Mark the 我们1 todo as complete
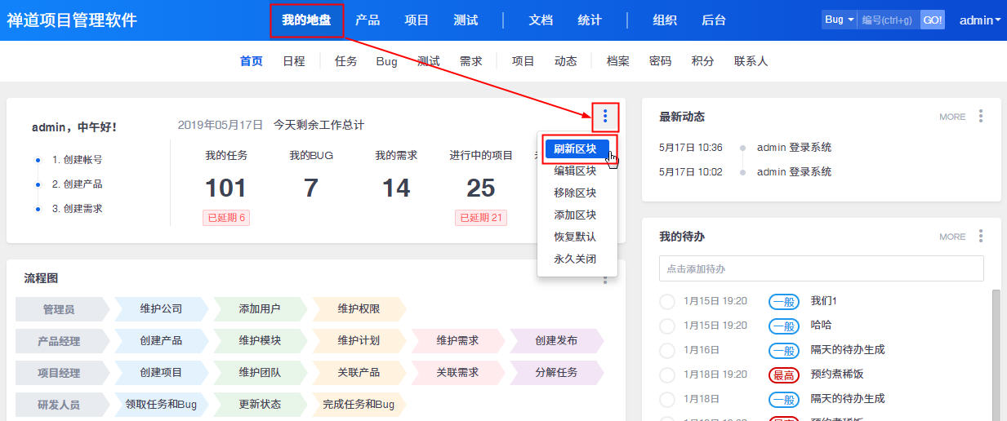The image size is (1007, 421). tap(667, 301)
